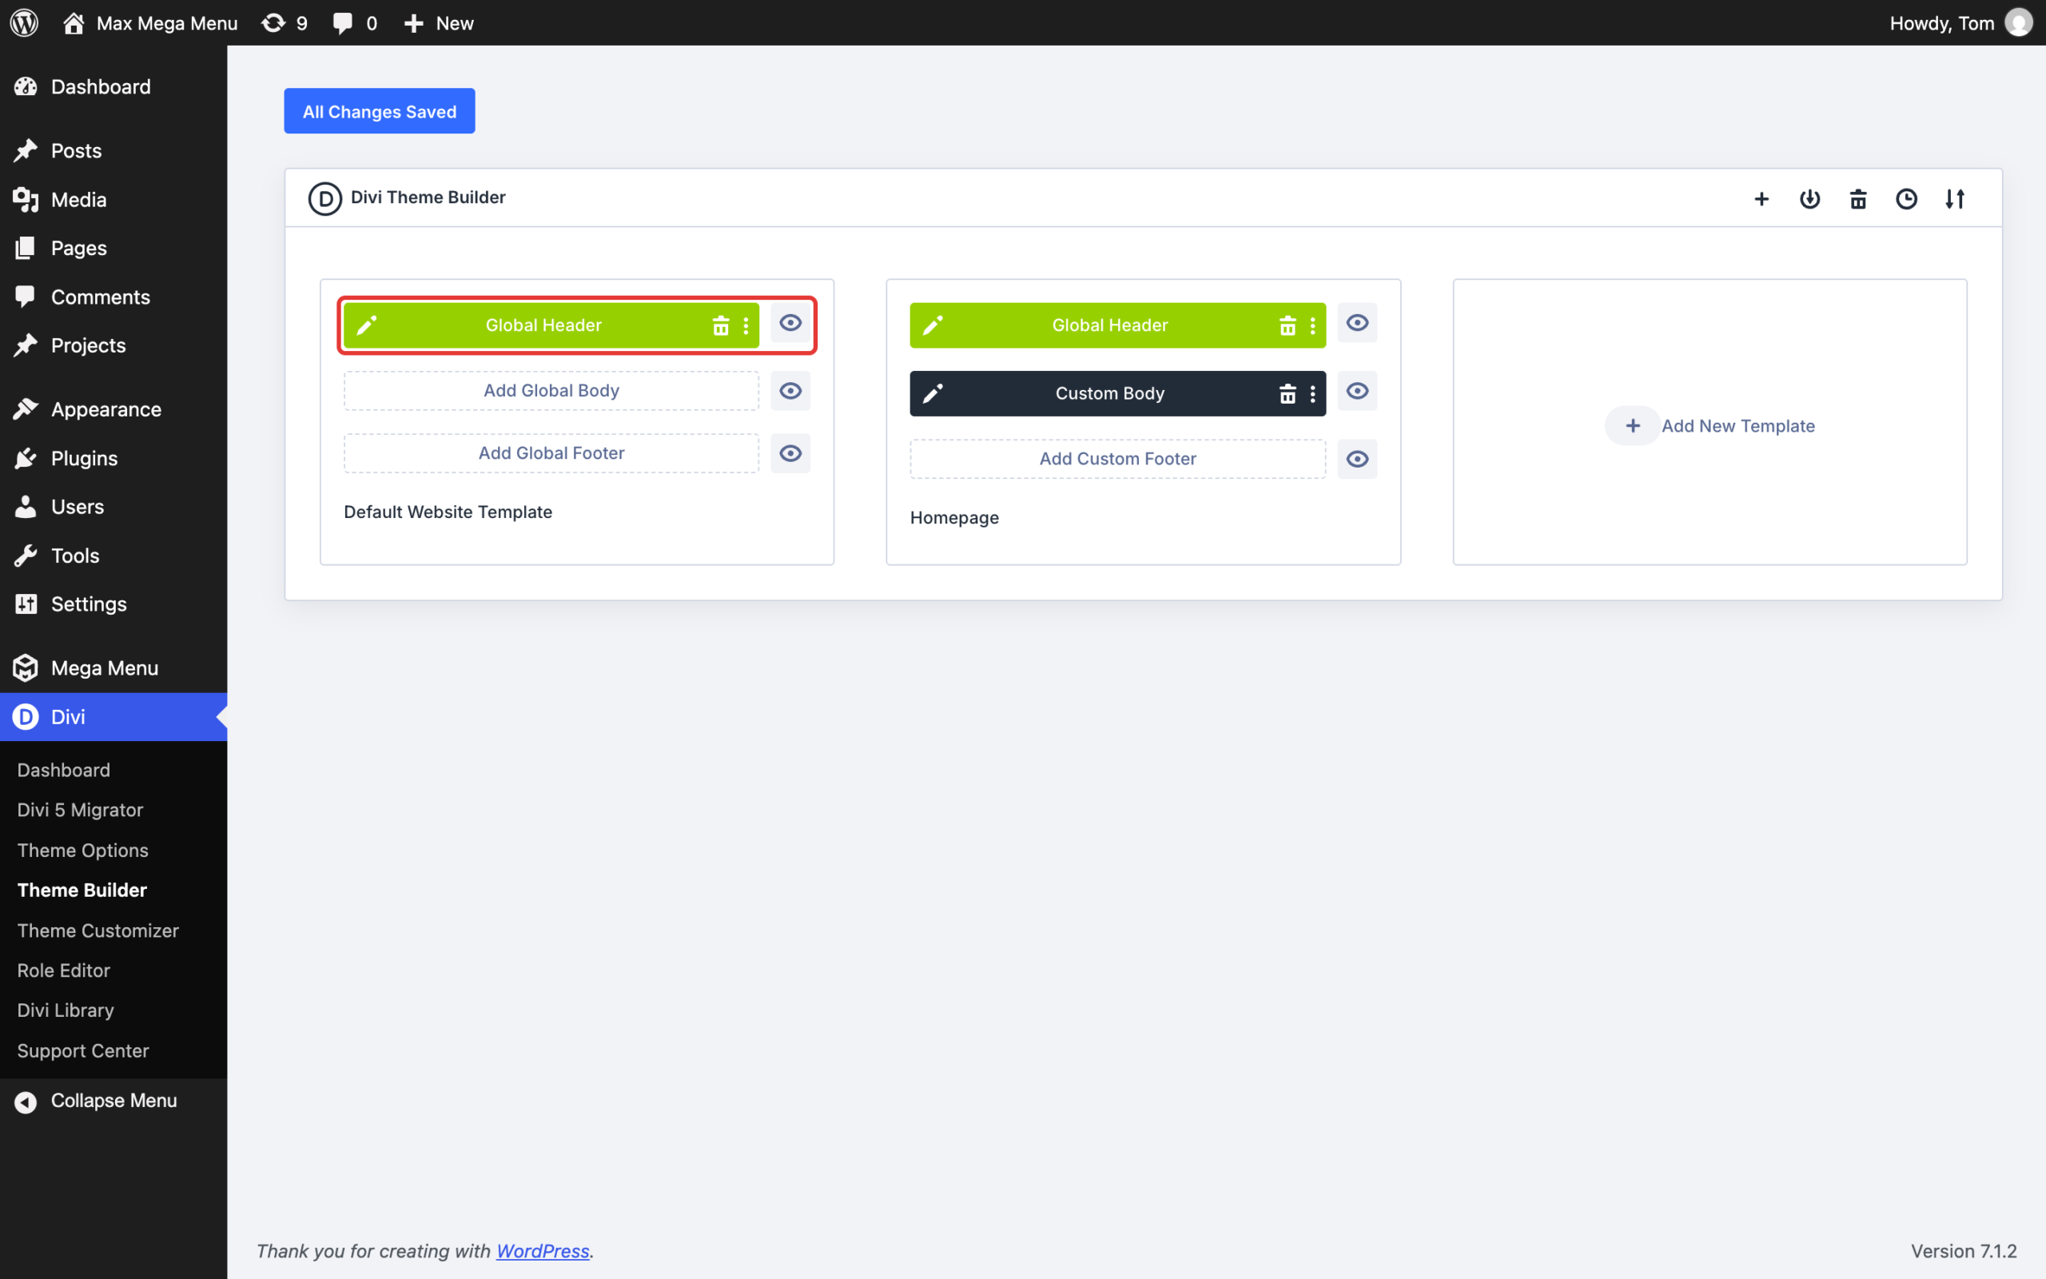Open Max Mega Menu site menu in admin bar

pos(150,23)
